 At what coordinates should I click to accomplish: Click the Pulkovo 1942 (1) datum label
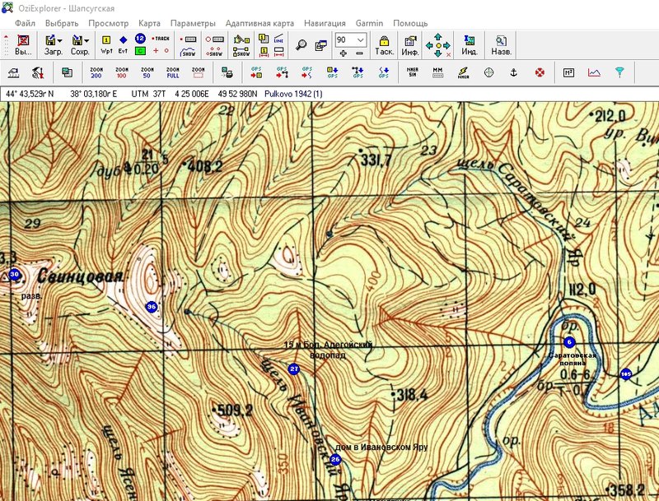(x=293, y=94)
